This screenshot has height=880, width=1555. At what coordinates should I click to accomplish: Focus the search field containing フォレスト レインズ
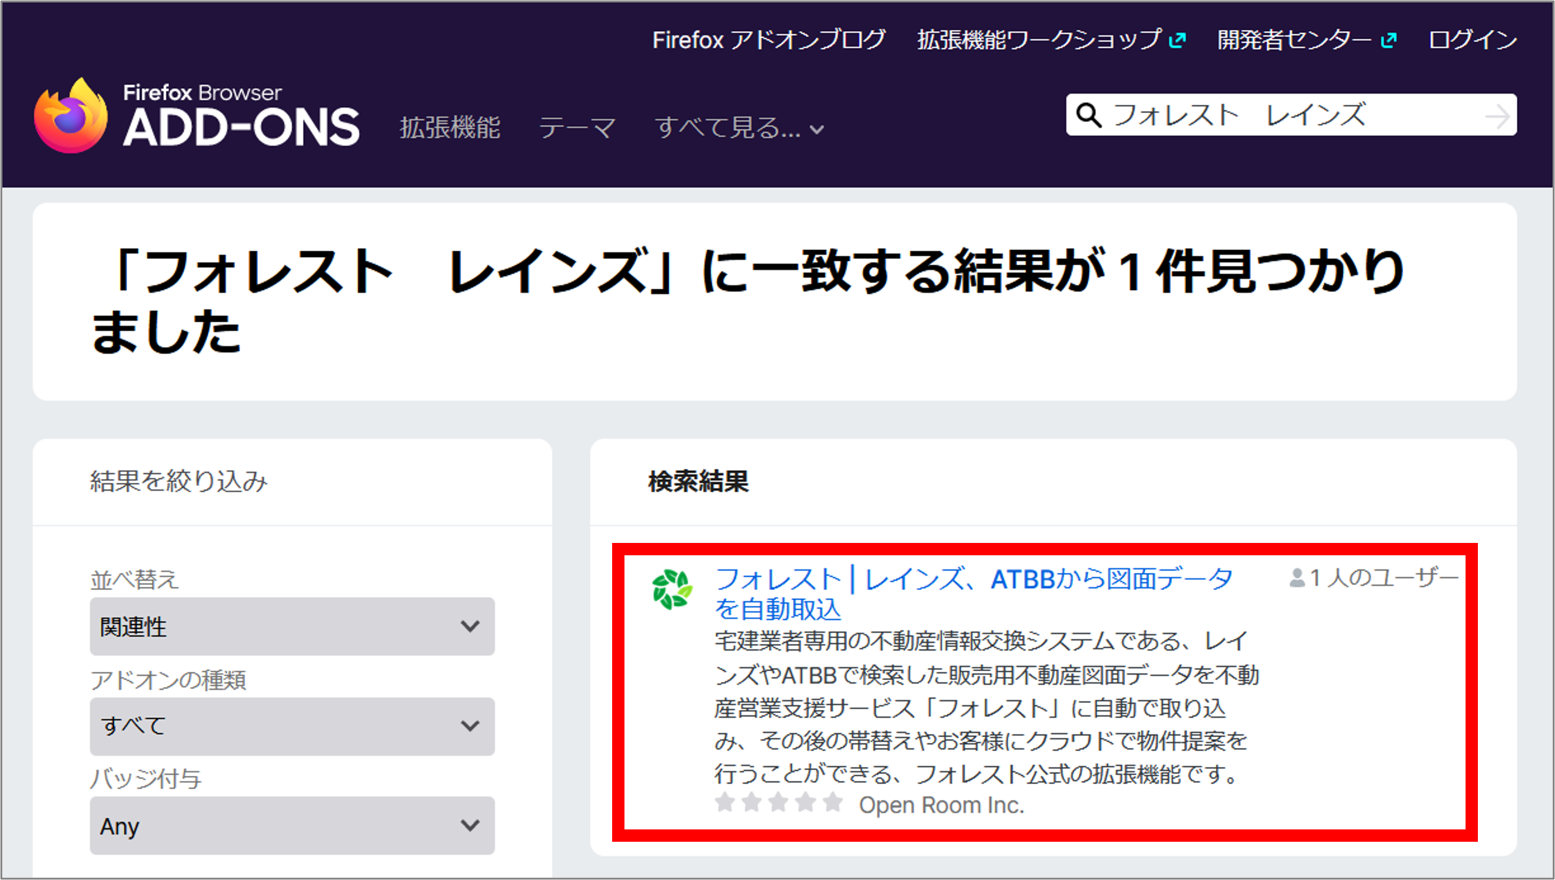(1291, 115)
